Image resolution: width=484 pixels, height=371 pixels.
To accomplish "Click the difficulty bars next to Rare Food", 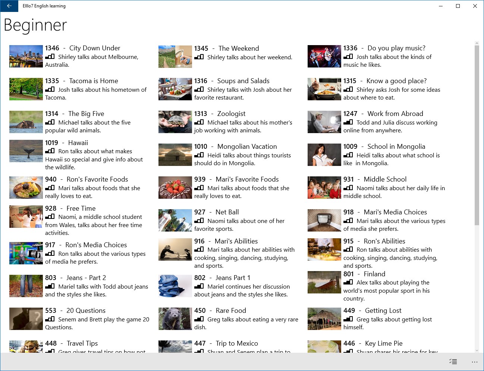I will (199, 319).
